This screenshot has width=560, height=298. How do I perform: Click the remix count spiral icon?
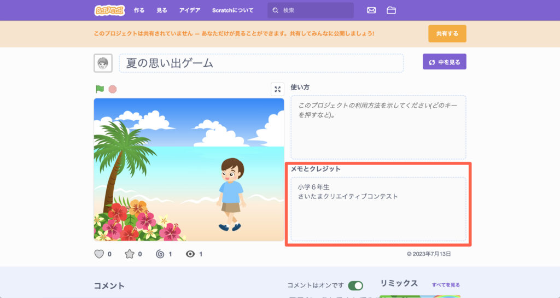click(x=160, y=254)
